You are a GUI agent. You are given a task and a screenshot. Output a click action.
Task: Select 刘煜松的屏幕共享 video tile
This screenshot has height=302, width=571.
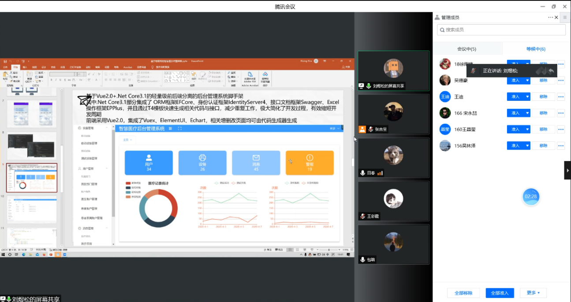tap(393, 71)
